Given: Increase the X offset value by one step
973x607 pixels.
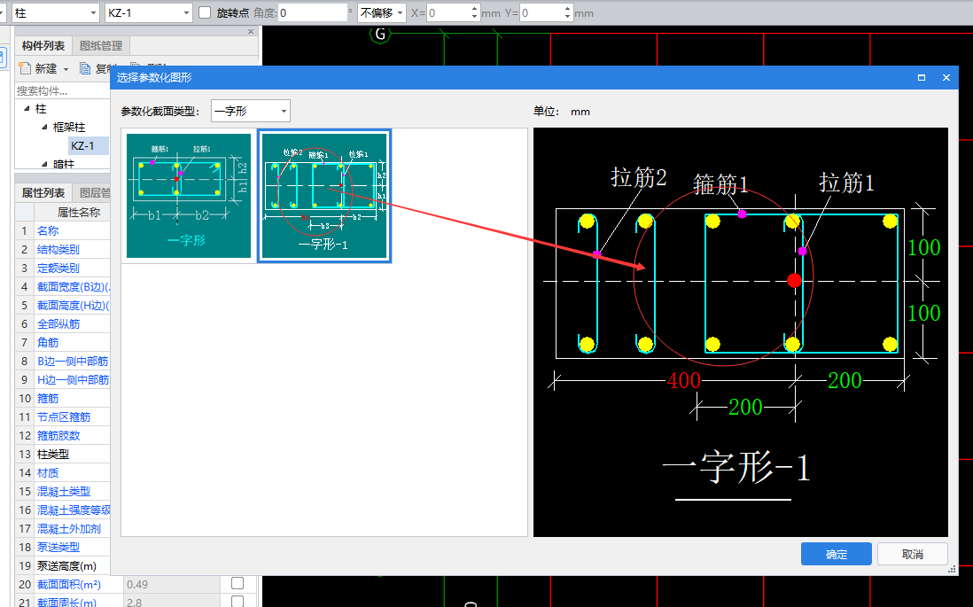Looking at the screenshot, I should click(475, 9).
